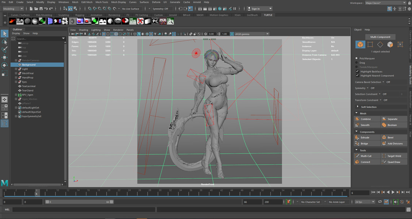Open the Modeling menu set dropdown
The height and width of the screenshot is (219, 412).
(13, 9)
